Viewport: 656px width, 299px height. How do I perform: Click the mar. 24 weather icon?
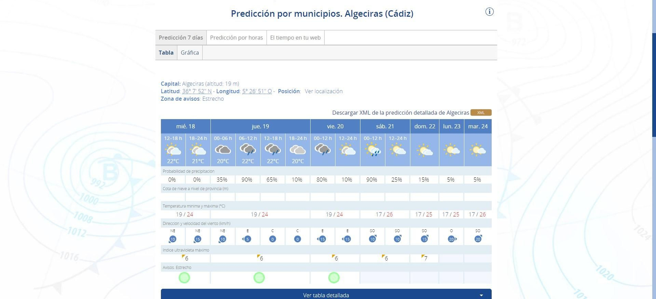478,150
